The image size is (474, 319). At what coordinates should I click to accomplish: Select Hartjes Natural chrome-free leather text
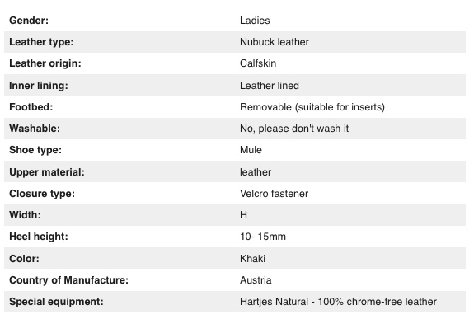[338, 302]
